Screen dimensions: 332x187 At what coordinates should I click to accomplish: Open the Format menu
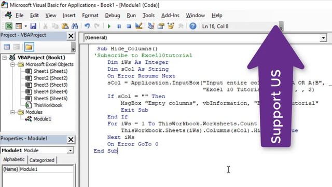pyautogui.click(x=90, y=16)
